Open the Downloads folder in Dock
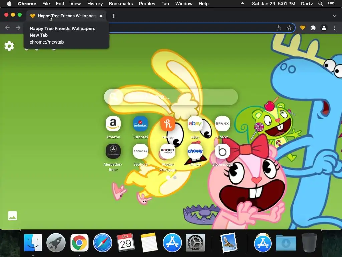The image size is (342, 257). point(286,242)
